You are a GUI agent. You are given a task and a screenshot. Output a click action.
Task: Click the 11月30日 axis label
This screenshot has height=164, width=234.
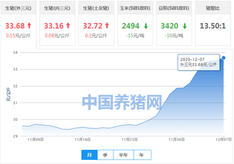[177, 139]
